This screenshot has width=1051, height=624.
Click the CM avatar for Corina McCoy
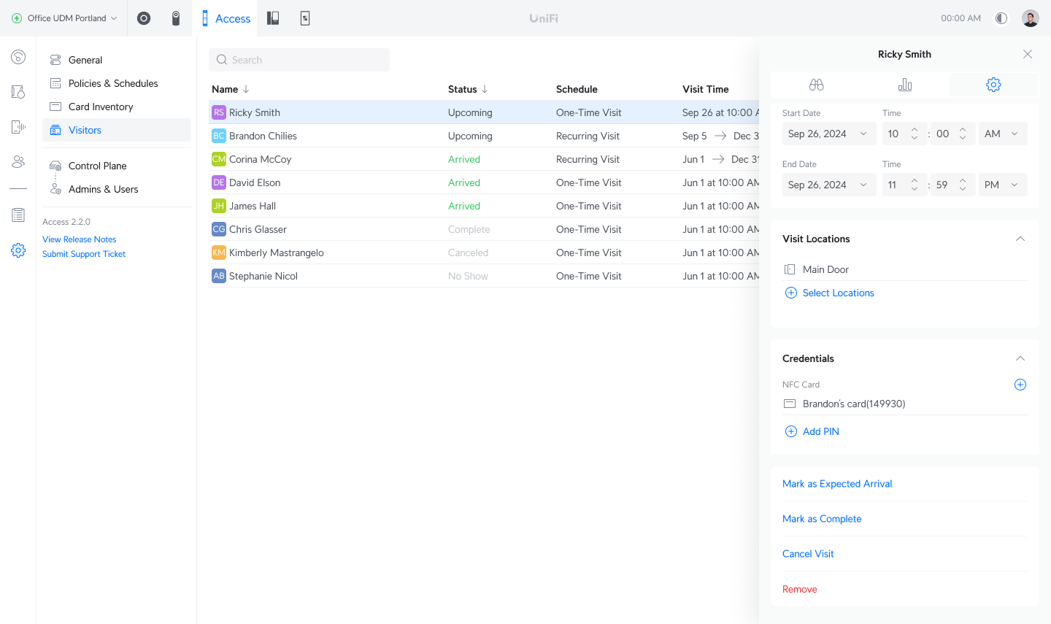219,159
